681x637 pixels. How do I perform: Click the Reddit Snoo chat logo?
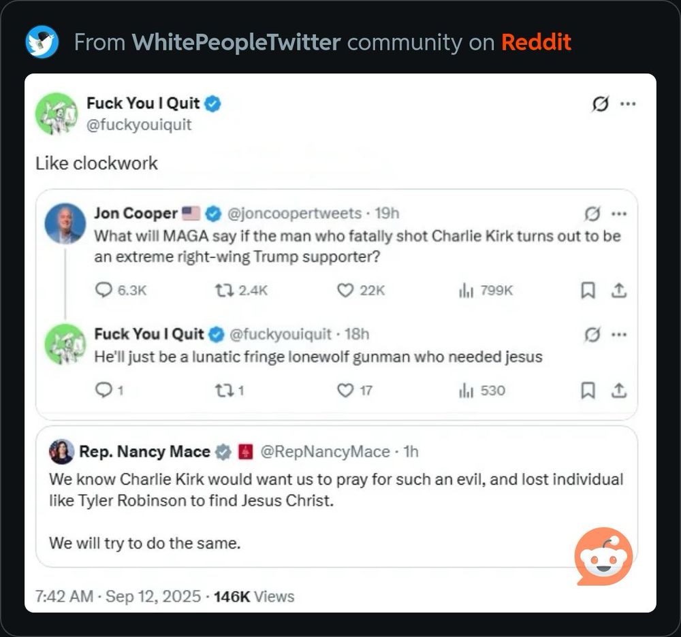pyautogui.click(x=603, y=556)
